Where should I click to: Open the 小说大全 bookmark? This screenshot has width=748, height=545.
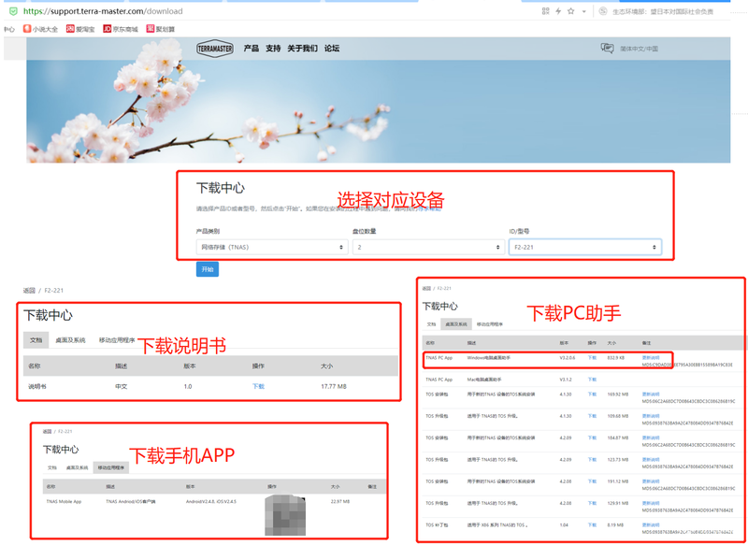40,29
